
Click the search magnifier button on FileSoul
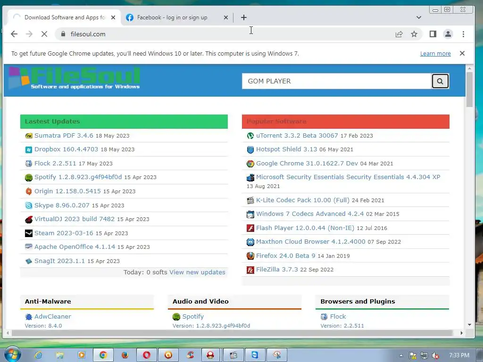click(x=440, y=81)
